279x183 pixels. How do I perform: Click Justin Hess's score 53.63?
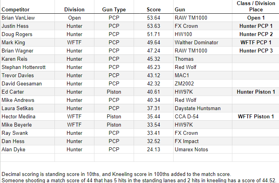pos(154,26)
